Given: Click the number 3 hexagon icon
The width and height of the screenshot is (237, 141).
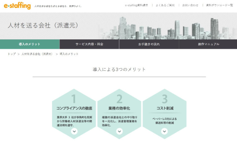Looking at the screenshot, I should tap(165, 99).
